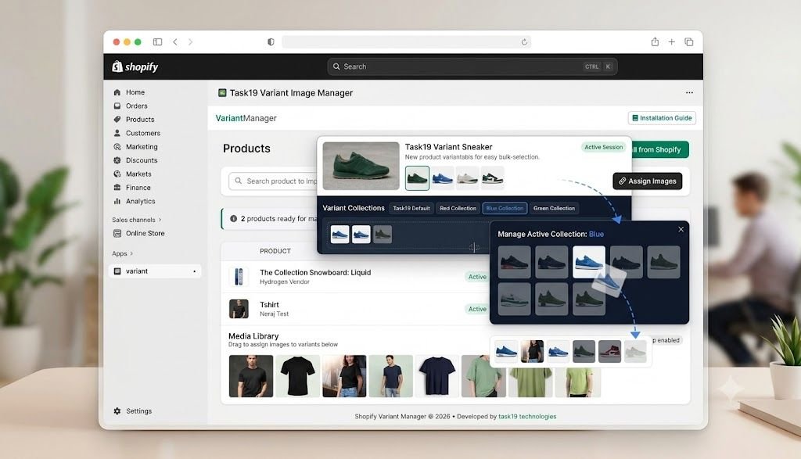Viewport: 801px width, 459px height.
Task: Click the browser address bar
Action: [406, 42]
